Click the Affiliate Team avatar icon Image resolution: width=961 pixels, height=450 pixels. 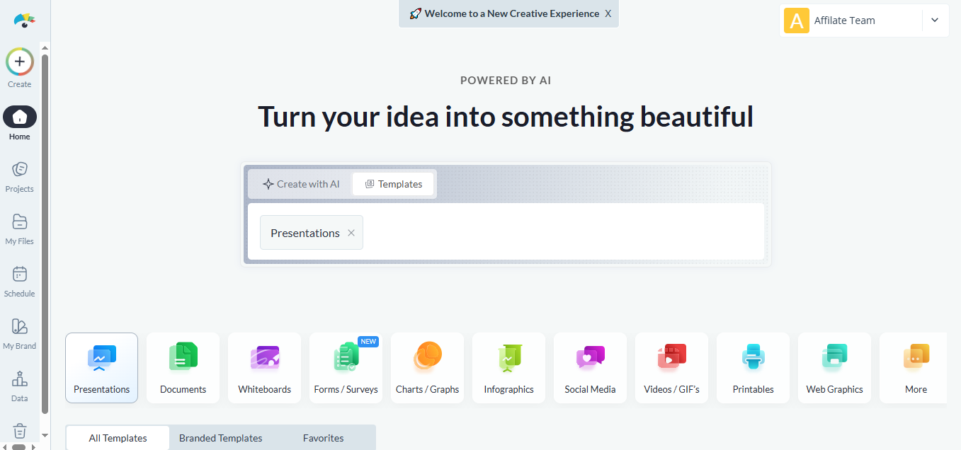click(797, 21)
